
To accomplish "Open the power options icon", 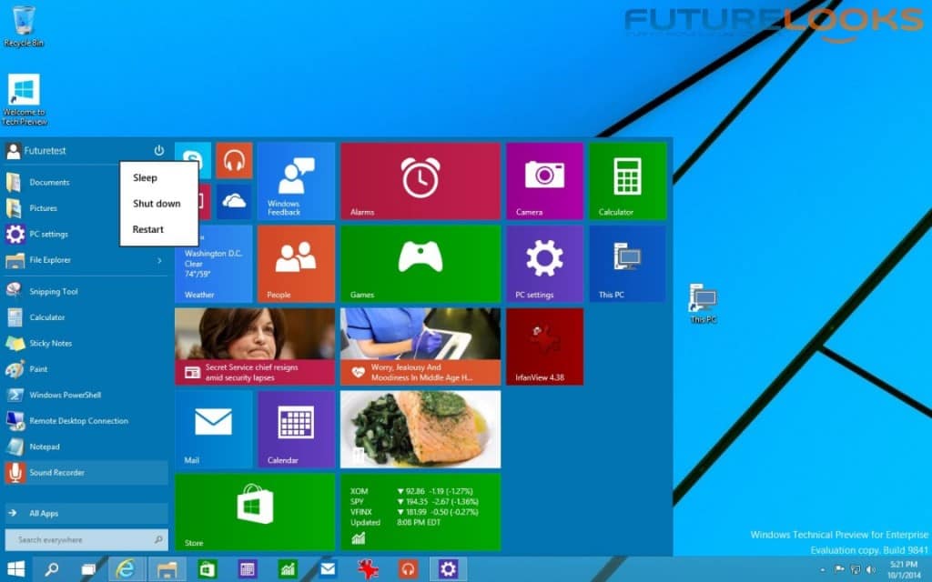I will point(159,150).
